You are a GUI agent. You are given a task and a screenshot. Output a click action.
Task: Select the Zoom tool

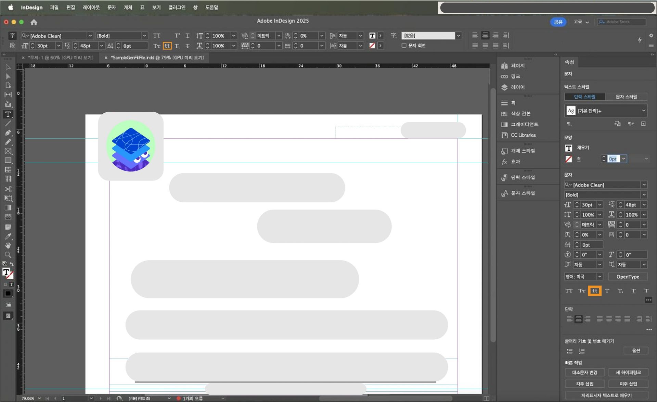8,255
